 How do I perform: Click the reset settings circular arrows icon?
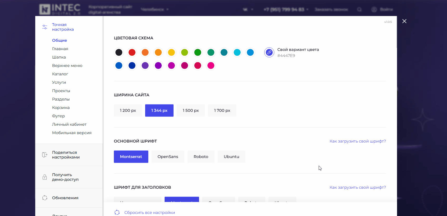coord(117,212)
